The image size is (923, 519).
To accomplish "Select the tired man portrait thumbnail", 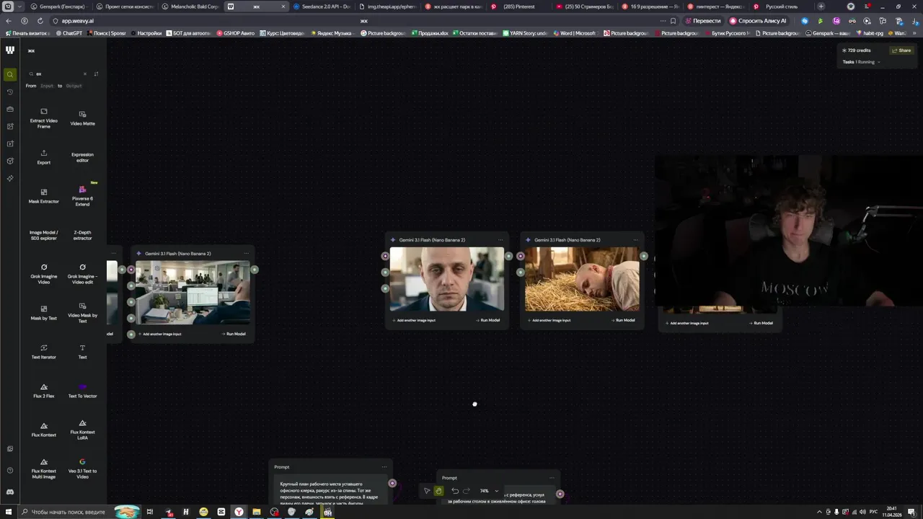I will click(x=447, y=279).
